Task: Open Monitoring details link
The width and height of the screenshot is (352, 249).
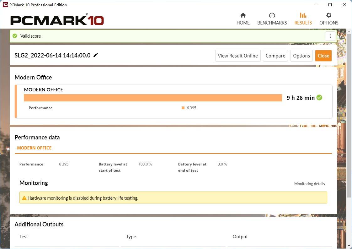Action: coord(309,184)
